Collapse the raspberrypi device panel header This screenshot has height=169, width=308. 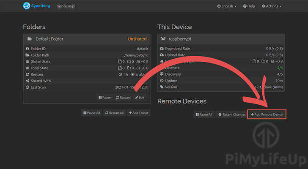click(221, 39)
